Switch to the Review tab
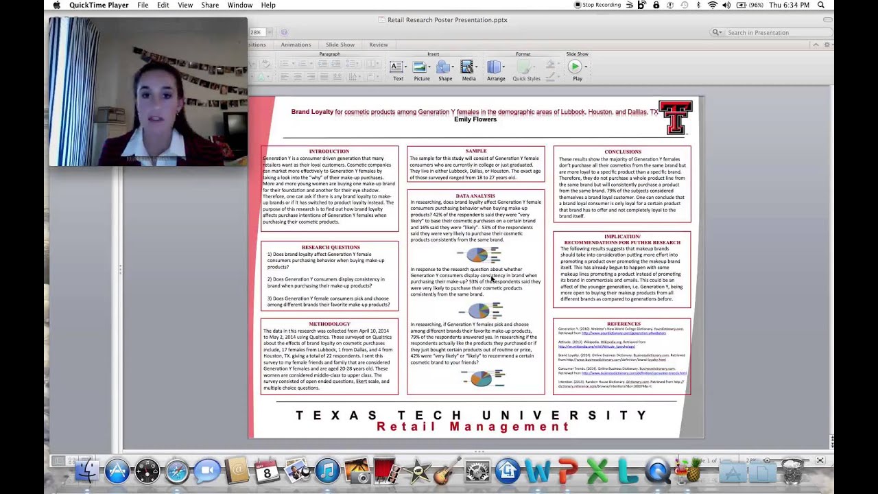This screenshot has width=878, height=494. [379, 45]
